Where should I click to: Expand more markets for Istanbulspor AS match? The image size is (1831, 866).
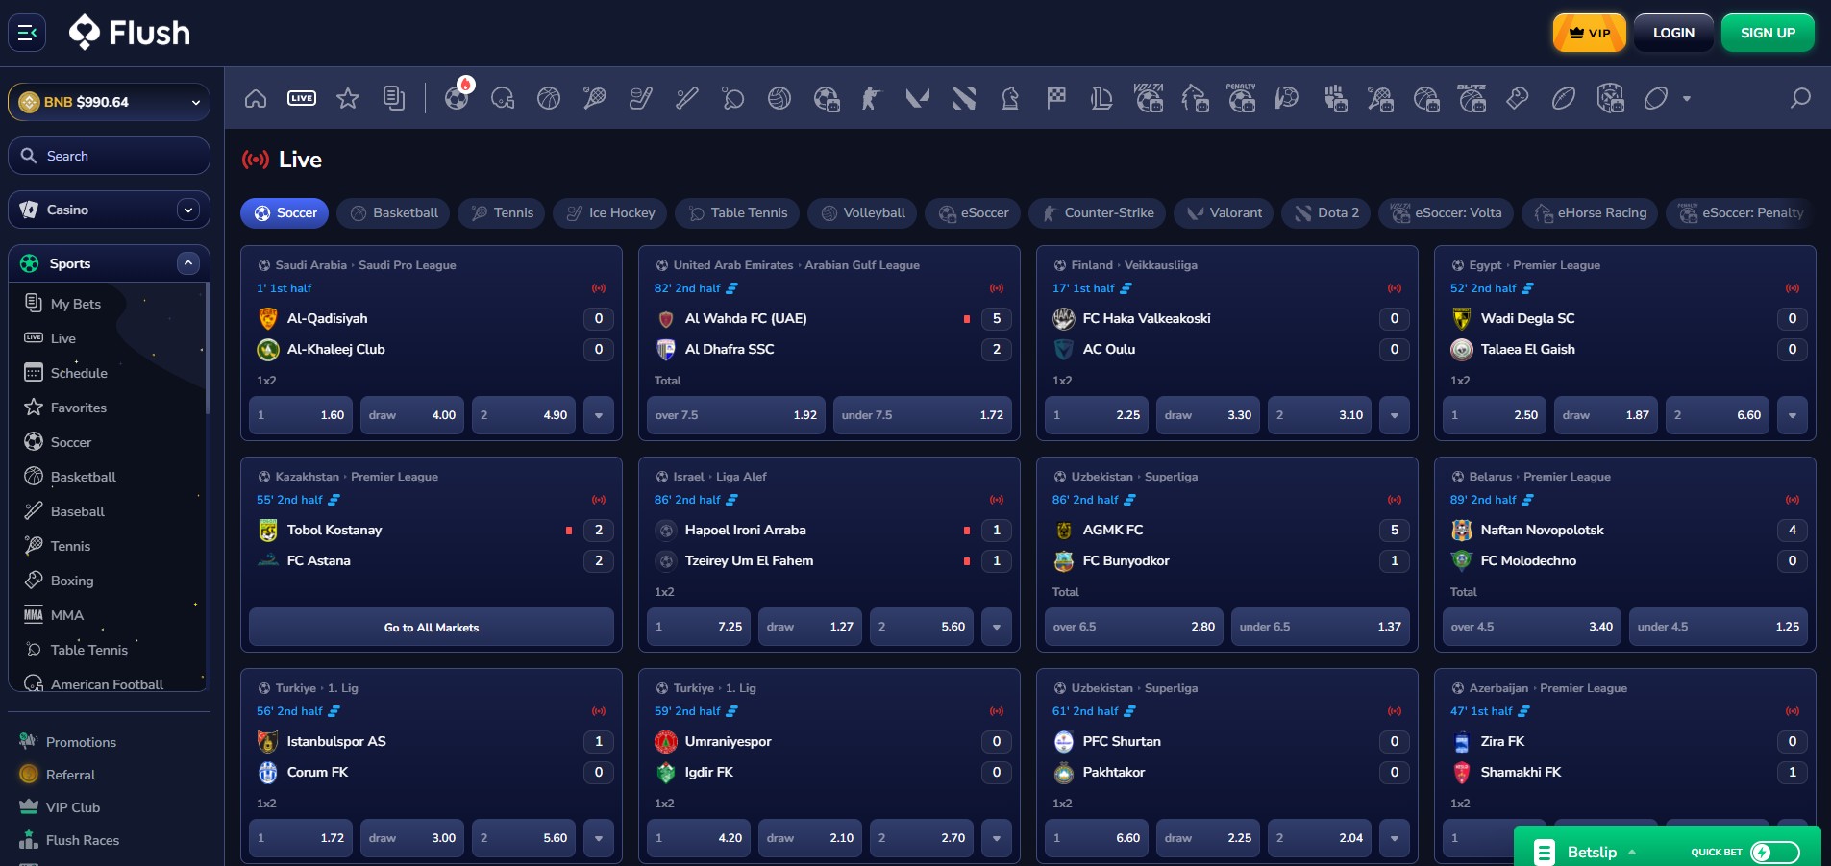coord(599,838)
